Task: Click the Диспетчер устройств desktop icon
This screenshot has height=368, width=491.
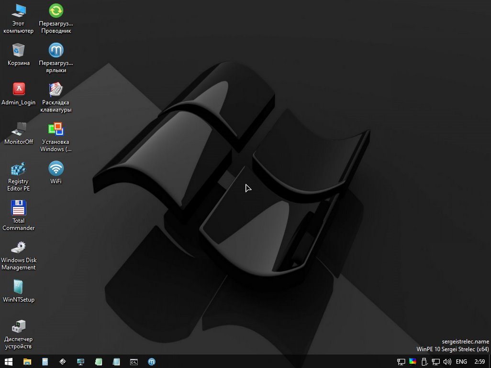Action: (19, 327)
